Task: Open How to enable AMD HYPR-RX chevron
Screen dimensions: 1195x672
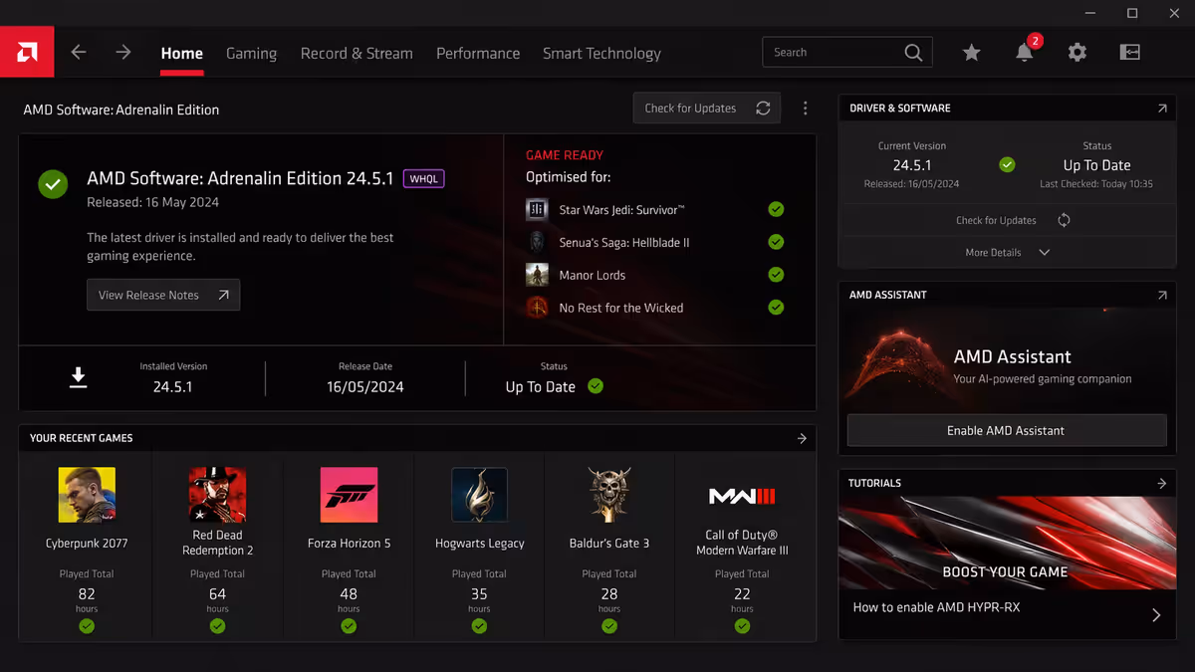Action: pos(1155,615)
